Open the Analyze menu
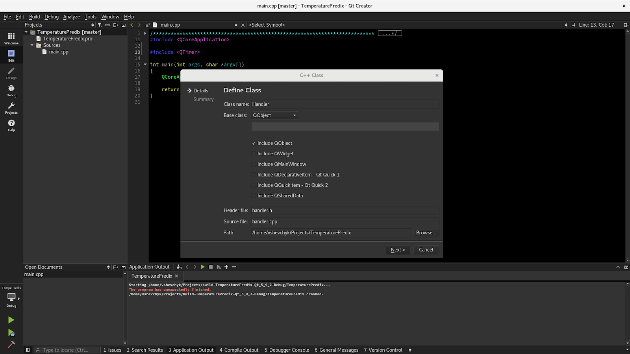 pyautogui.click(x=71, y=17)
